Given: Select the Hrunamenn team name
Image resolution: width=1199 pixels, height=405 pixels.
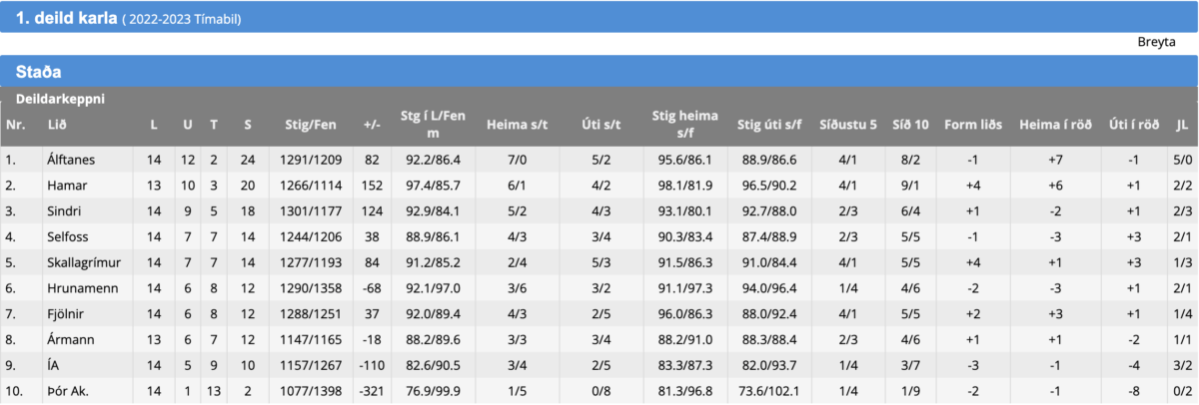Looking at the screenshot, I should click(x=76, y=289).
